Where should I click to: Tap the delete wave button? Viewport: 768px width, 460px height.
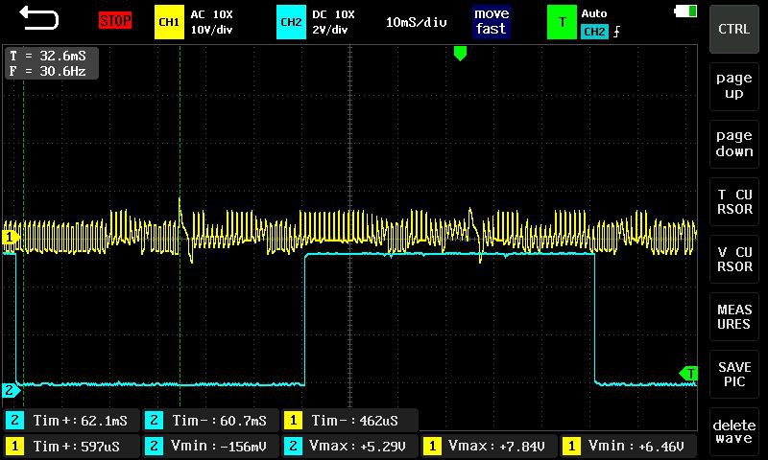(x=733, y=431)
